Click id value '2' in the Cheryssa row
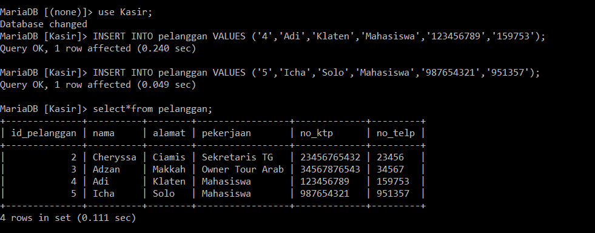Image resolution: width=595 pixels, height=233 pixels. (73, 157)
